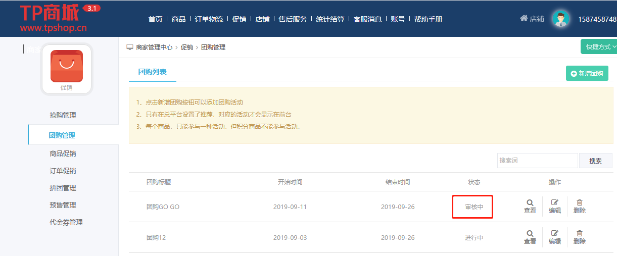Open 代金券管理 in the sidebar
The height and width of the screenshot is (256, 617).
(66, 222)
